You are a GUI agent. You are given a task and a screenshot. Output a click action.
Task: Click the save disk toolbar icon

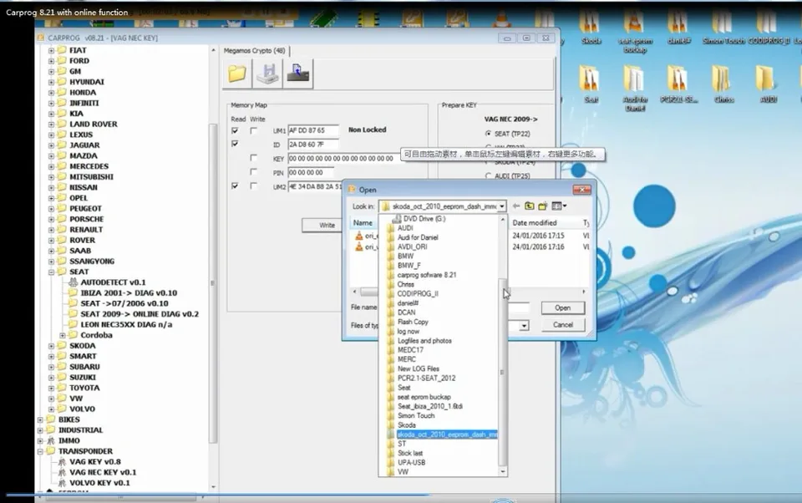point(267,74)
